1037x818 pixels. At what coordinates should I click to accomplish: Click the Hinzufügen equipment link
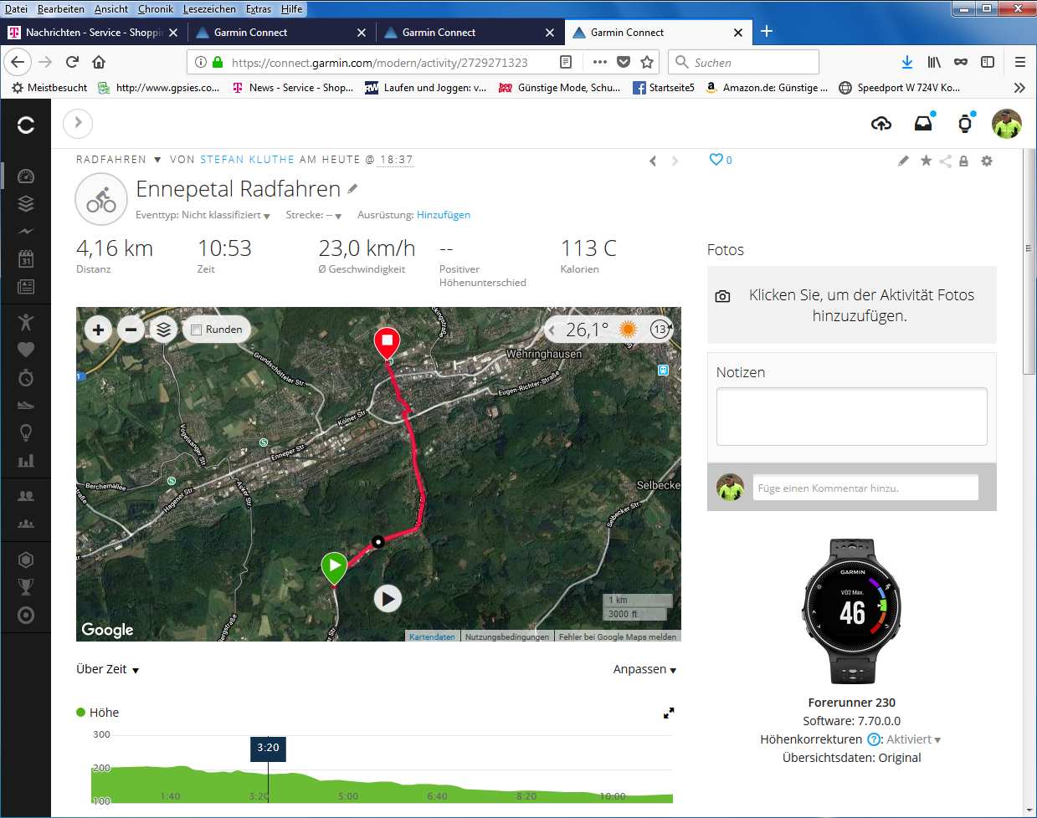tap(443, 215)
